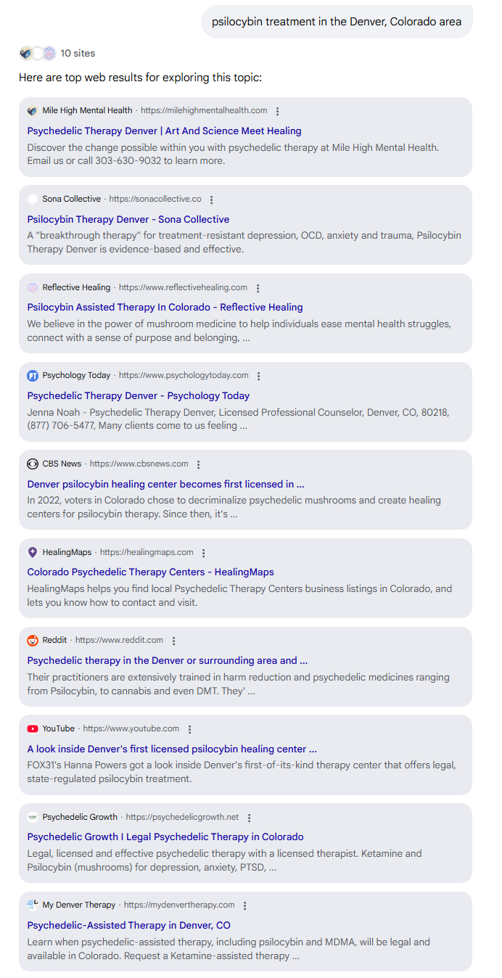Expand the options menu beside reddit.com

tap(174, 641)
